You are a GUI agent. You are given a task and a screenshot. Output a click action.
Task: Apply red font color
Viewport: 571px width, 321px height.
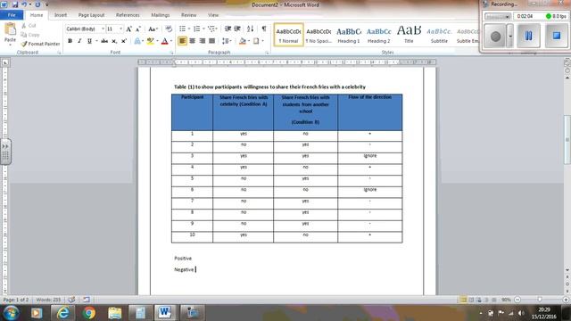164,41
